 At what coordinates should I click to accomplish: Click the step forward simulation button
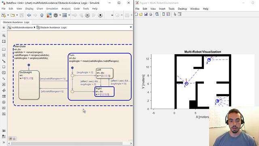pyautogui.click(x=94, y=15)
